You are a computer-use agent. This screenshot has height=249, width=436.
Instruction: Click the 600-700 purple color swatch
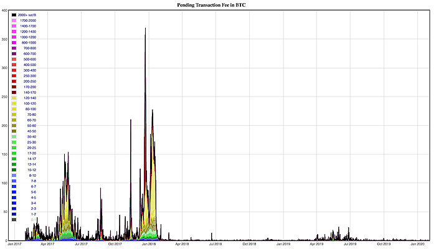(x=14, y=54)
